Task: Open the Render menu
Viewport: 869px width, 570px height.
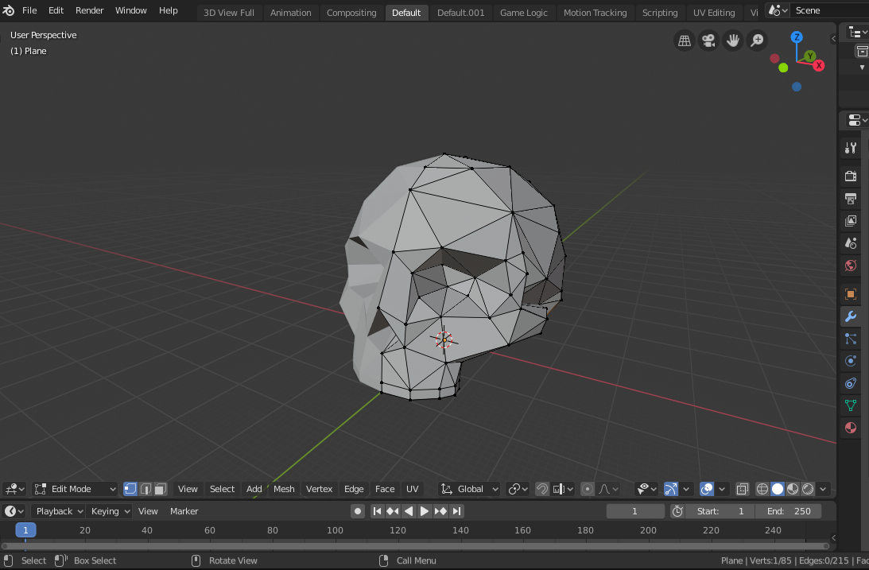Action: 90,10
